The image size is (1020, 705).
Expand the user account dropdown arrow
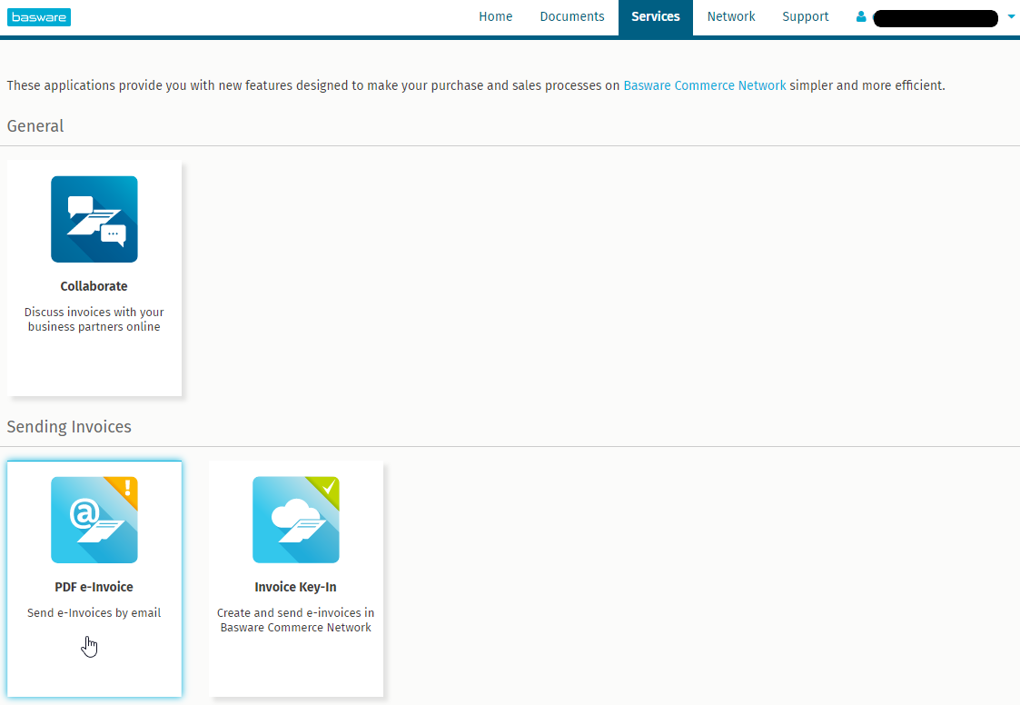tap(1011, 16)
